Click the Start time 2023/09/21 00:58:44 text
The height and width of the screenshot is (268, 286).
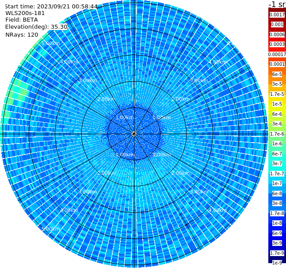tap(51, 7)
